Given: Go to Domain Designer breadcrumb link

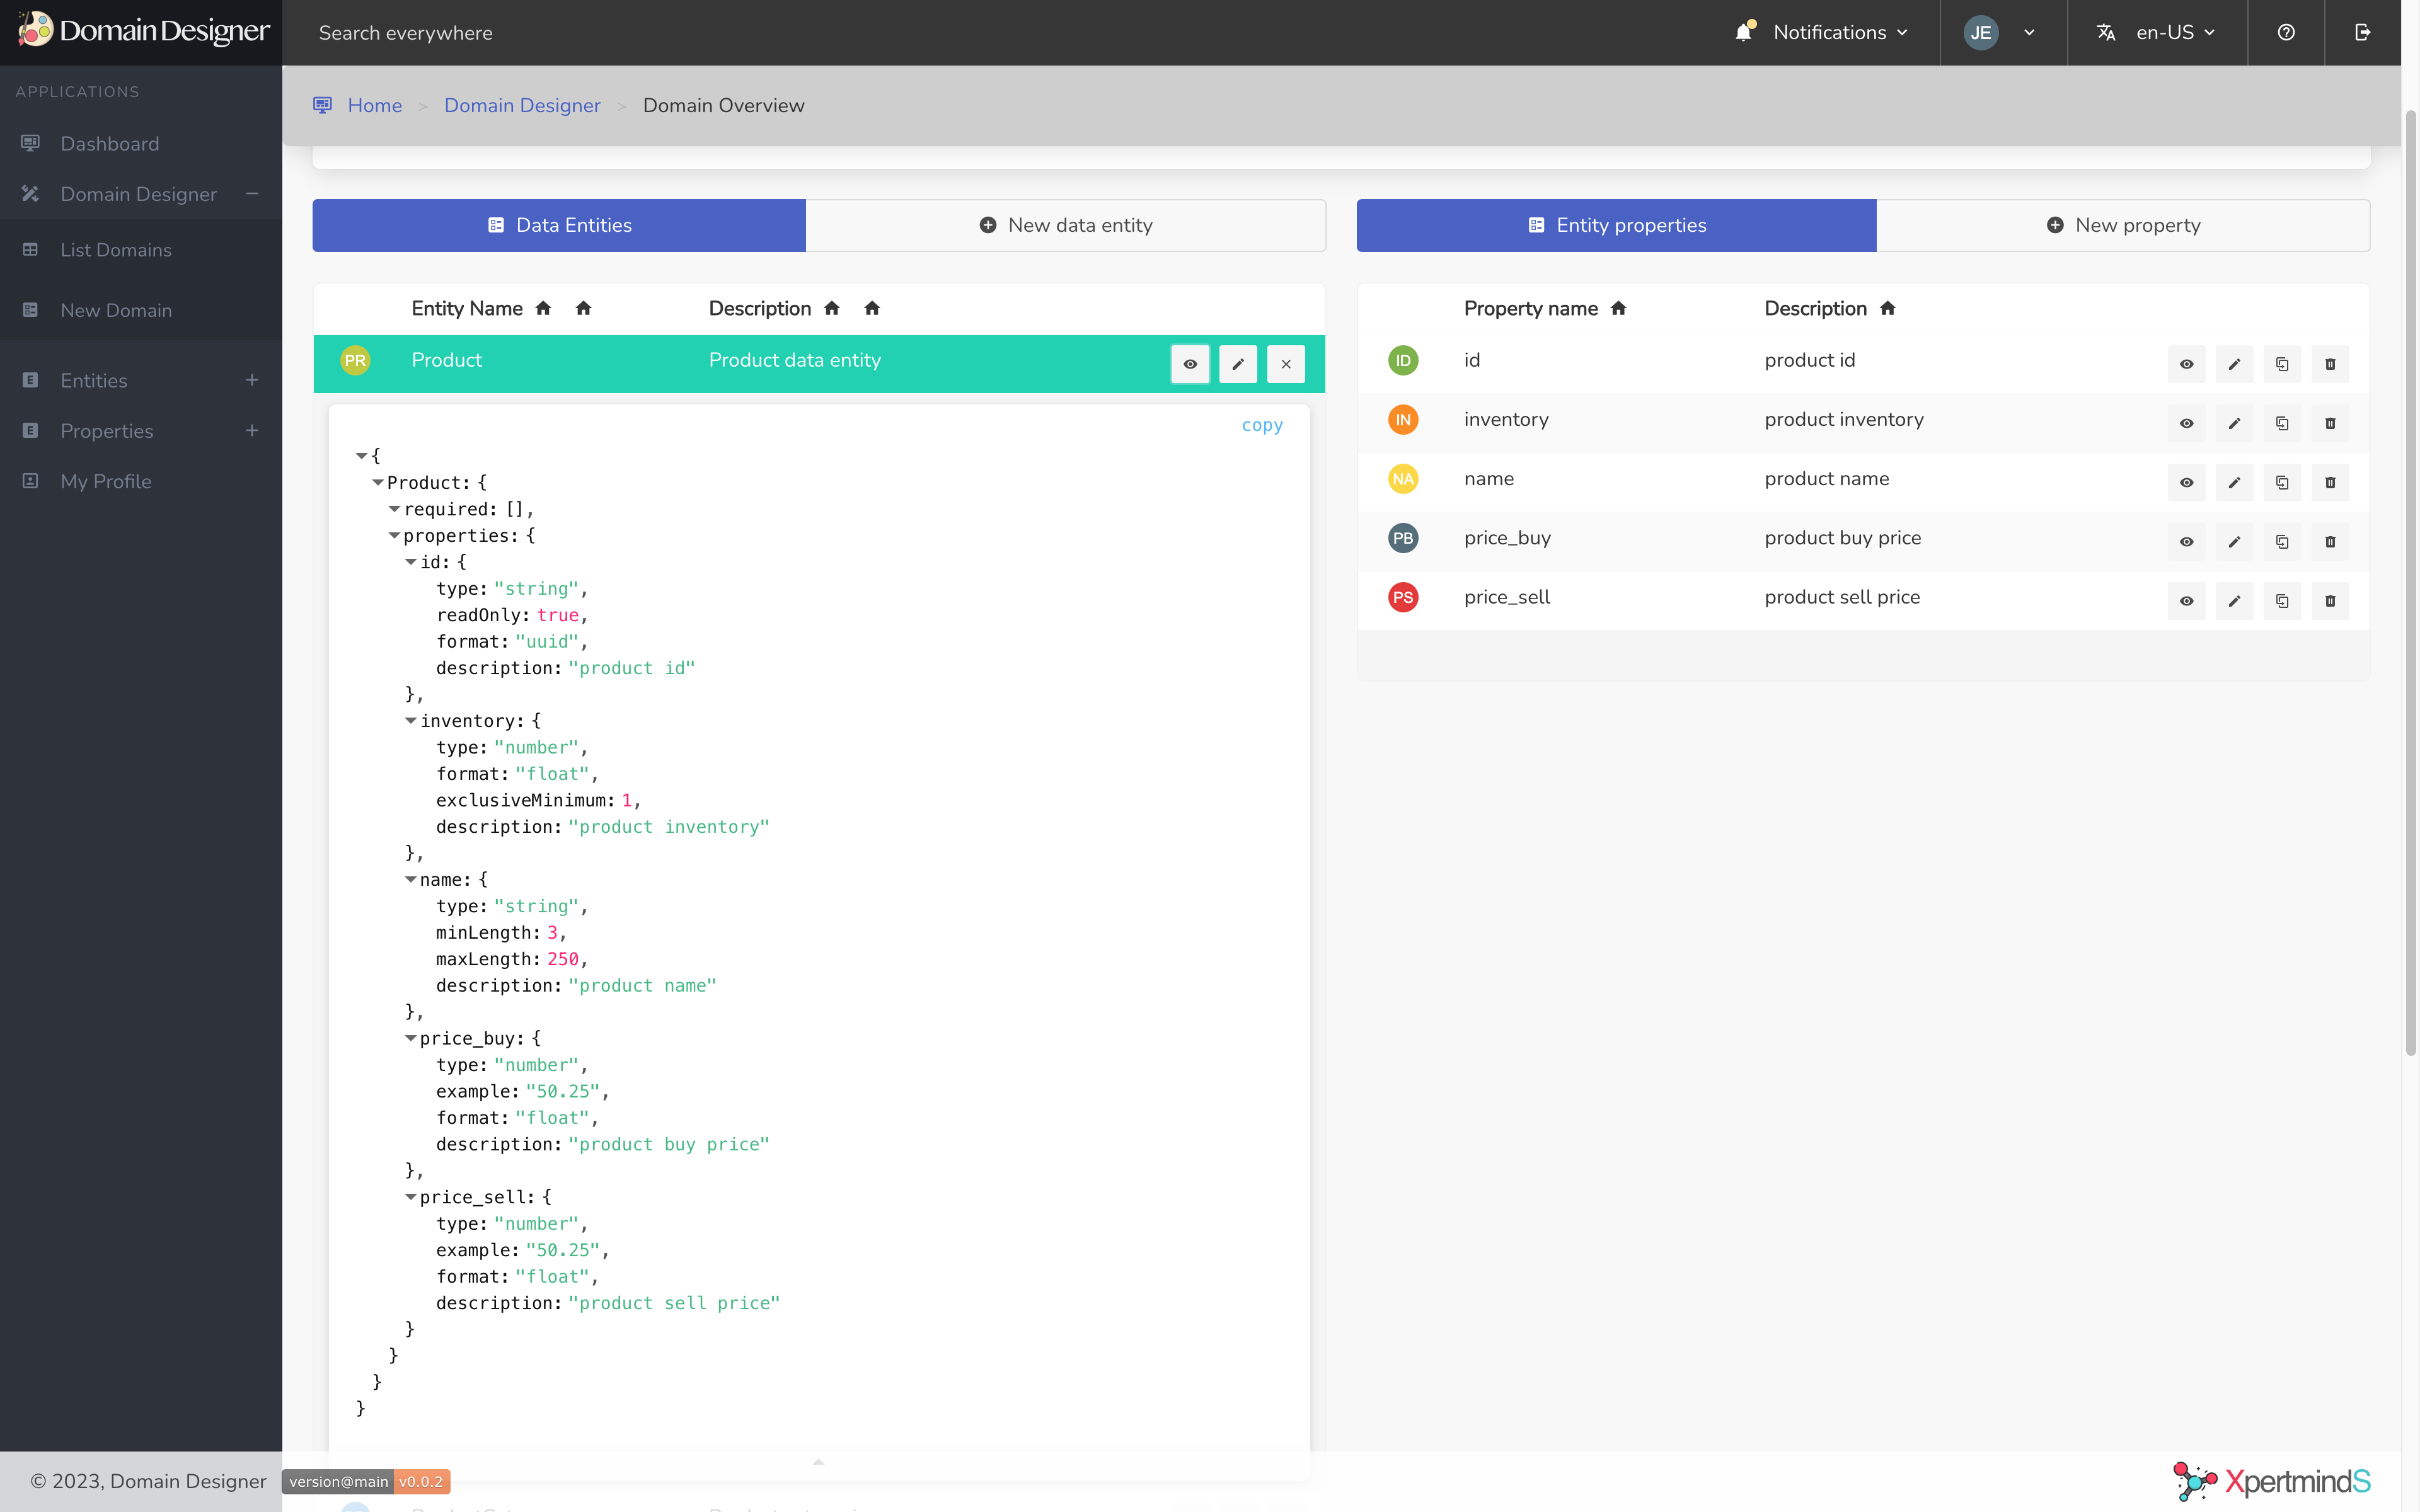Looking at the screenshot, I should (x=522, y=106).
